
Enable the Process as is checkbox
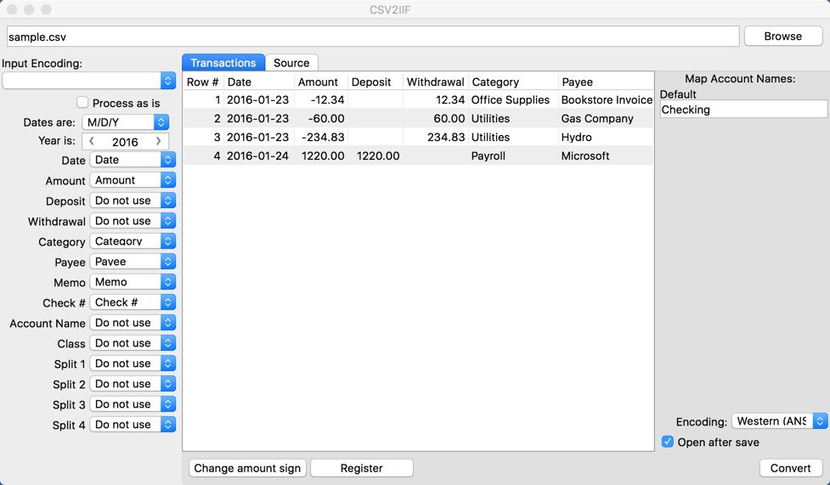(82, 102)
